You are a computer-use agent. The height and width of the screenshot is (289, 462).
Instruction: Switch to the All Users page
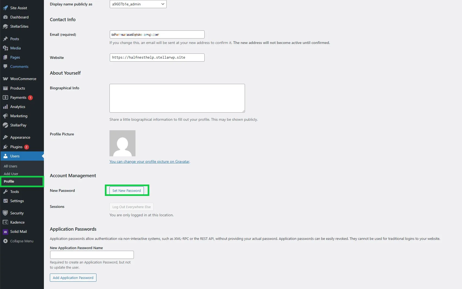point(10,166)
